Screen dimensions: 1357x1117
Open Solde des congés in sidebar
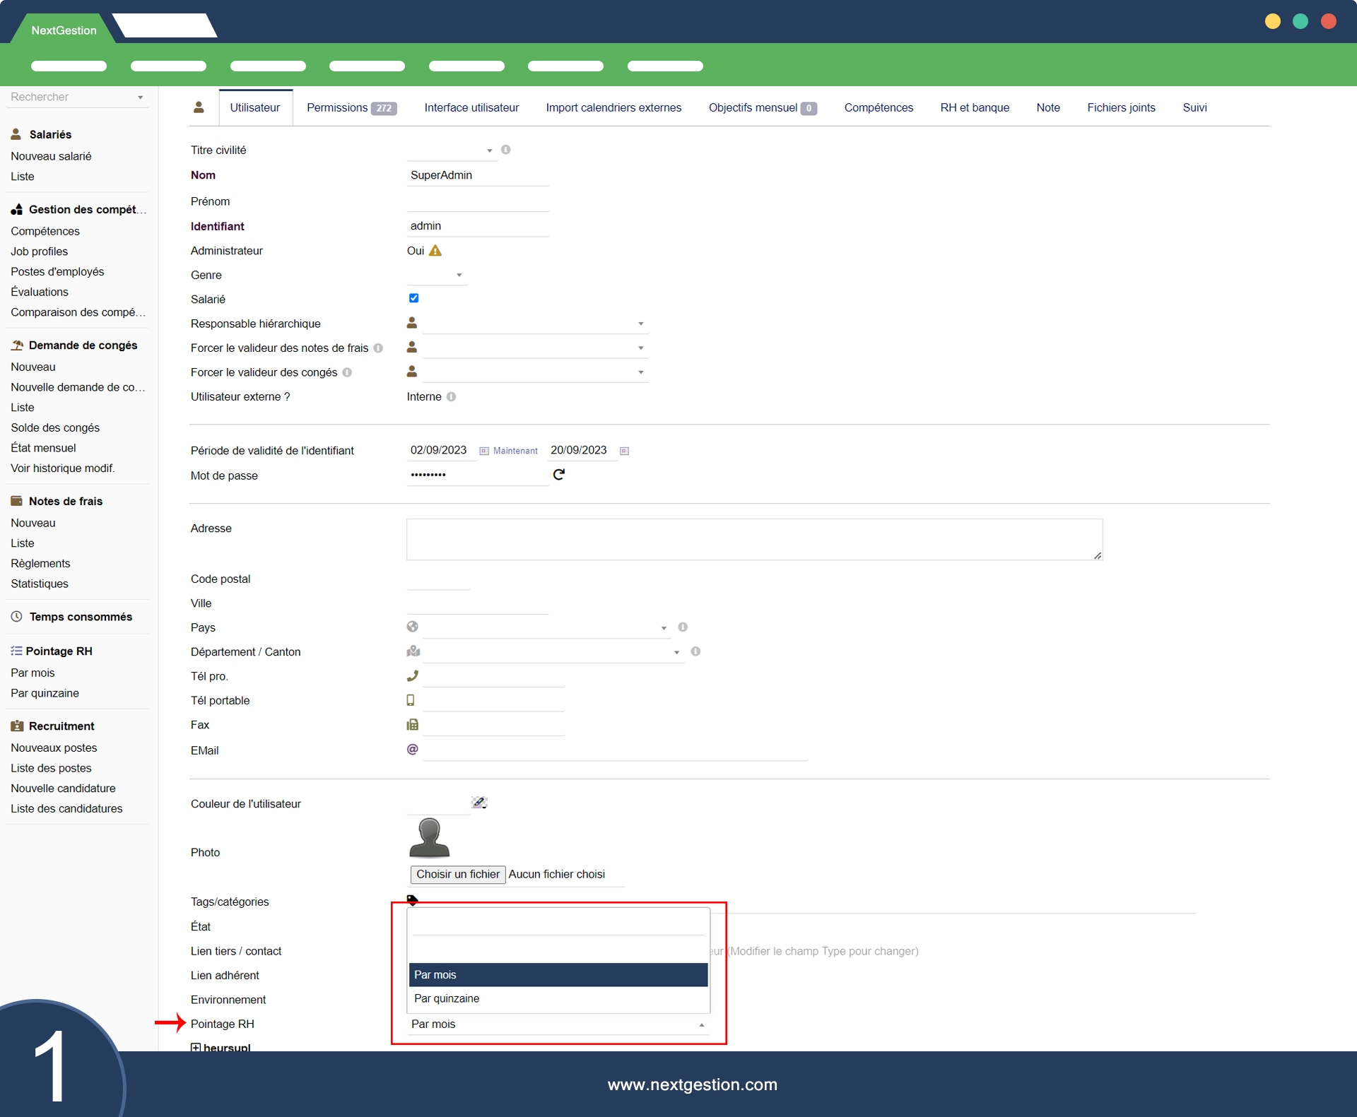click(55, 427)
